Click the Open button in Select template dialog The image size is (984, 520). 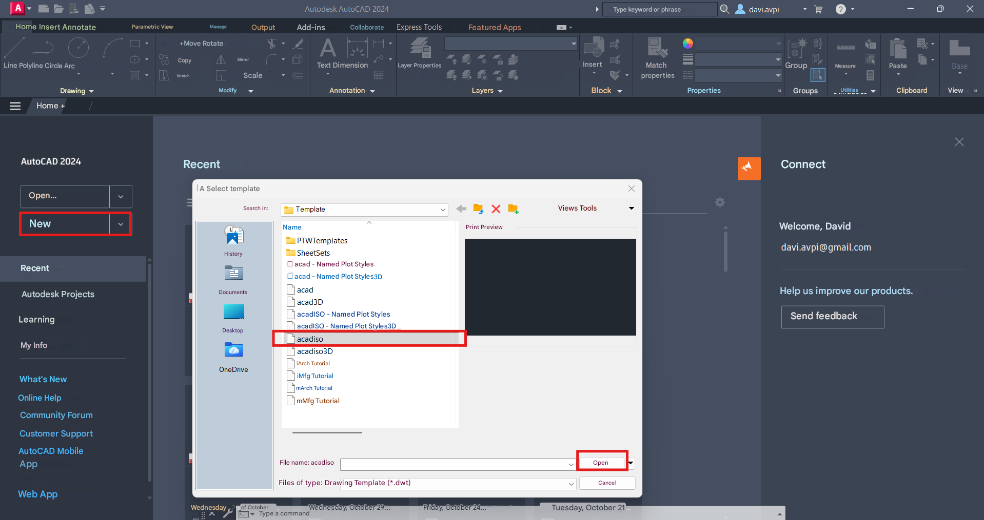[x=601, y=463]
